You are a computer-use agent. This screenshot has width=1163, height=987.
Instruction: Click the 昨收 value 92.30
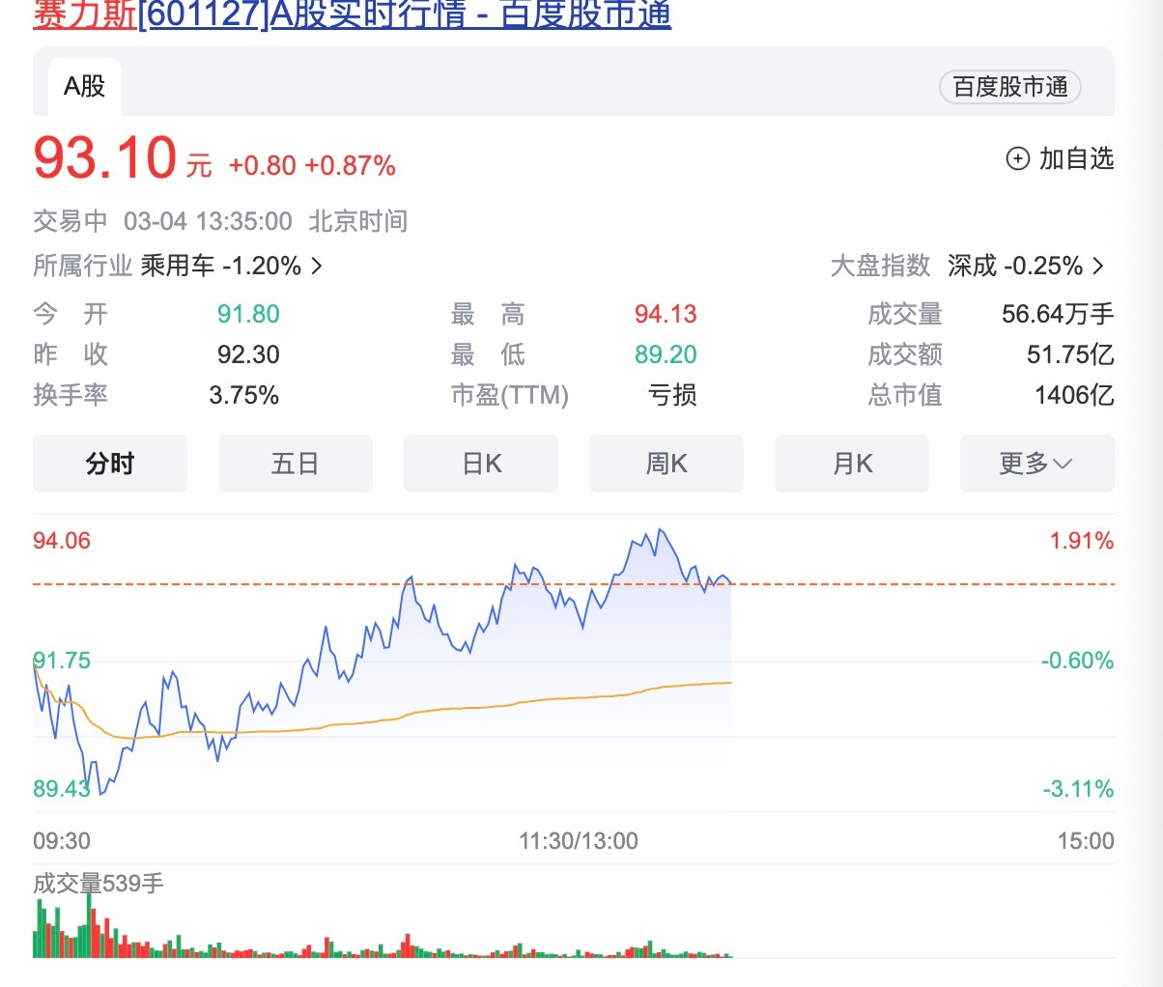[248, 354]
